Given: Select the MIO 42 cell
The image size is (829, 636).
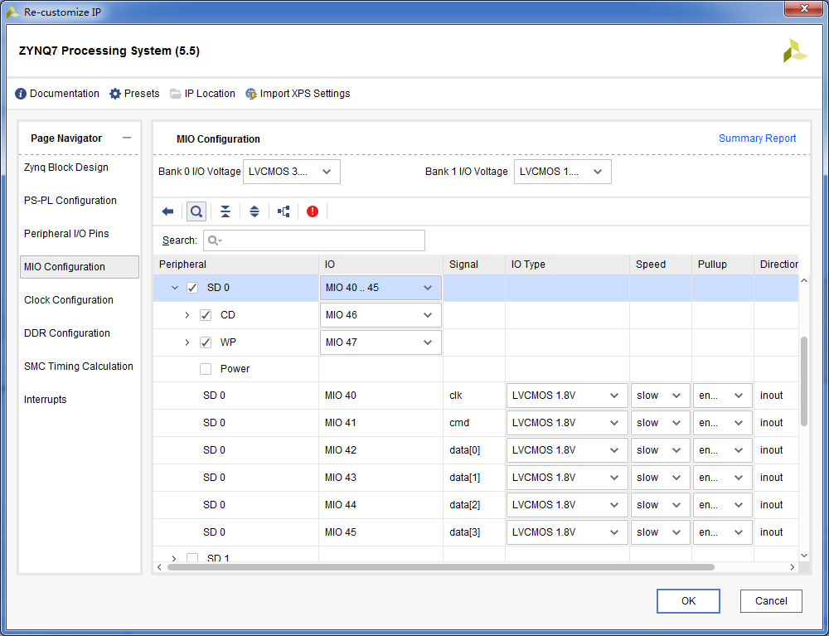Looking at the screenshot, I should click(x=381, y=450).
